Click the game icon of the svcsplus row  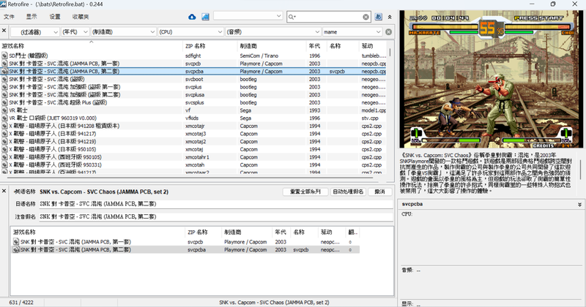point(4,102)
